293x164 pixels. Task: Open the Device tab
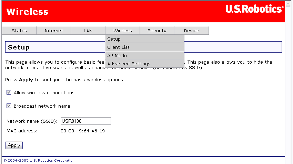(192, 31)
